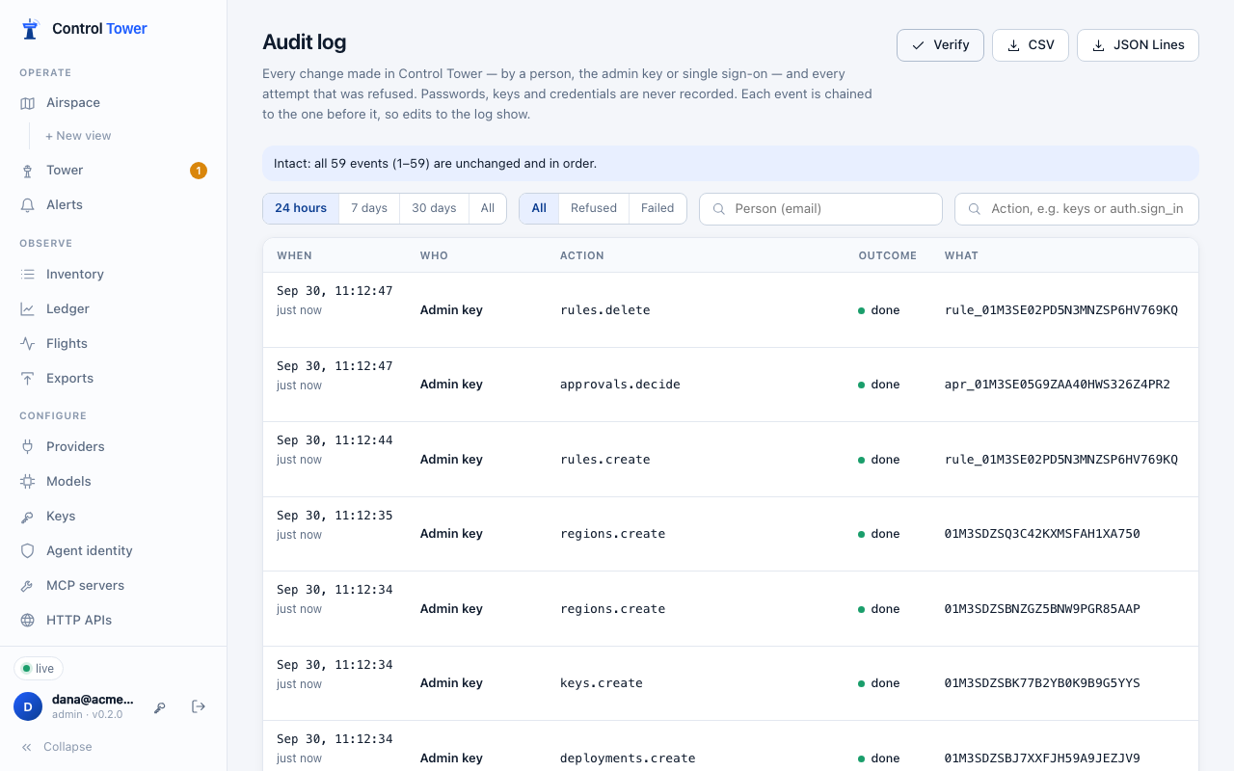
Task: Click the D user avatar
Action: (x=28, y=706)
